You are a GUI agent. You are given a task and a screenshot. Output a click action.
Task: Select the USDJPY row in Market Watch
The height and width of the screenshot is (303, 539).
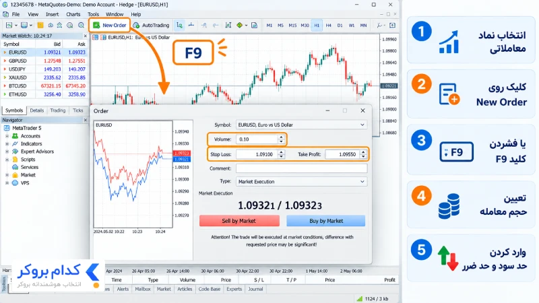point(44,69)
